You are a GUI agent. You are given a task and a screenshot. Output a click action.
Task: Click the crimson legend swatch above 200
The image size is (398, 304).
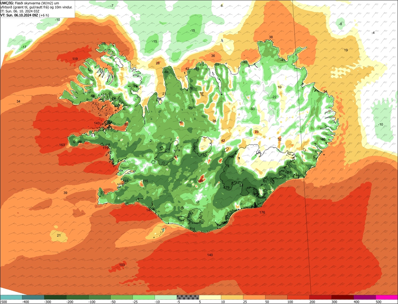click(320, 297)
